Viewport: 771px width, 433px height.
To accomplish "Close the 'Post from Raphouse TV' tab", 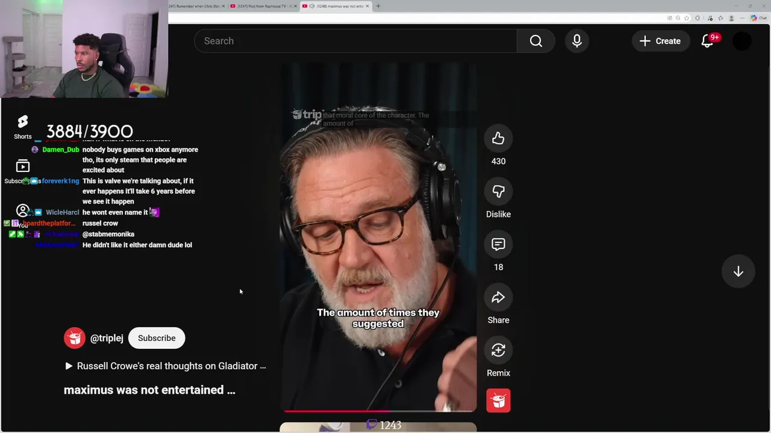I will [x=295, y=6].
